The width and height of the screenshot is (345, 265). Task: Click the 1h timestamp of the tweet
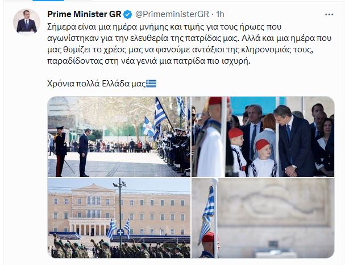(221, 14)
